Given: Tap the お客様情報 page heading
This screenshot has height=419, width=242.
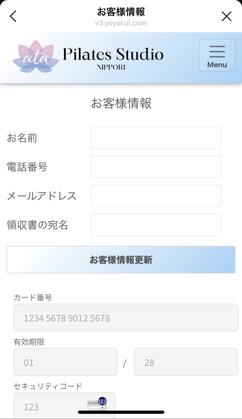Looking at the screenshot, I should tap(121, 103).
